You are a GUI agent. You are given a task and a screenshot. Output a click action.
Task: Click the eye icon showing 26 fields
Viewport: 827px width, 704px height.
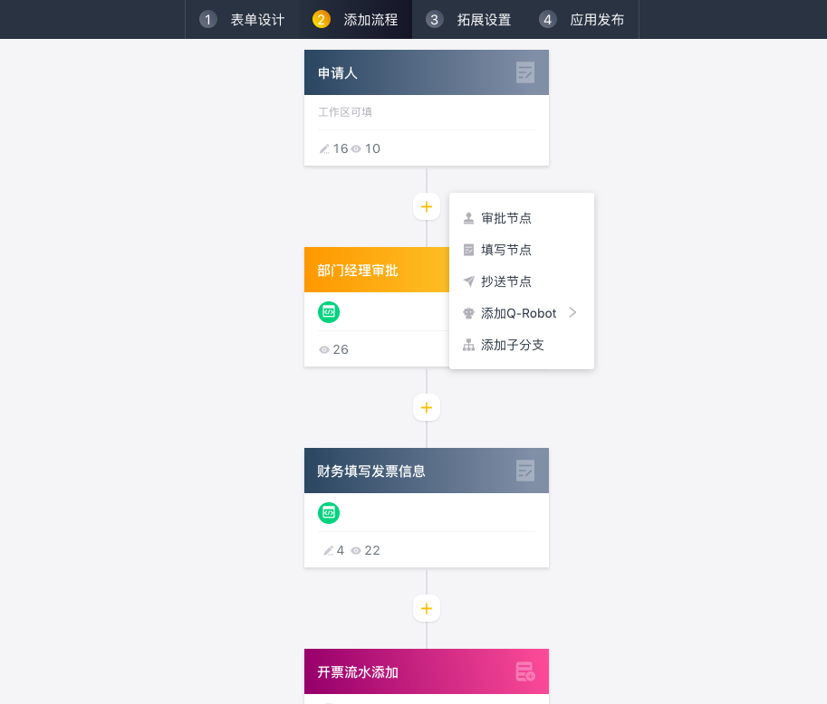[x=324, y=350]
